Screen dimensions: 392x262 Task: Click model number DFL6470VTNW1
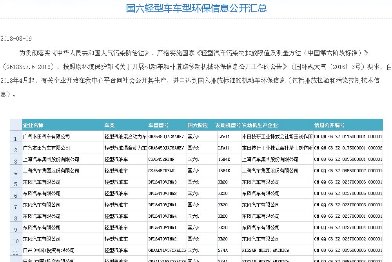(x=163, y=228)
